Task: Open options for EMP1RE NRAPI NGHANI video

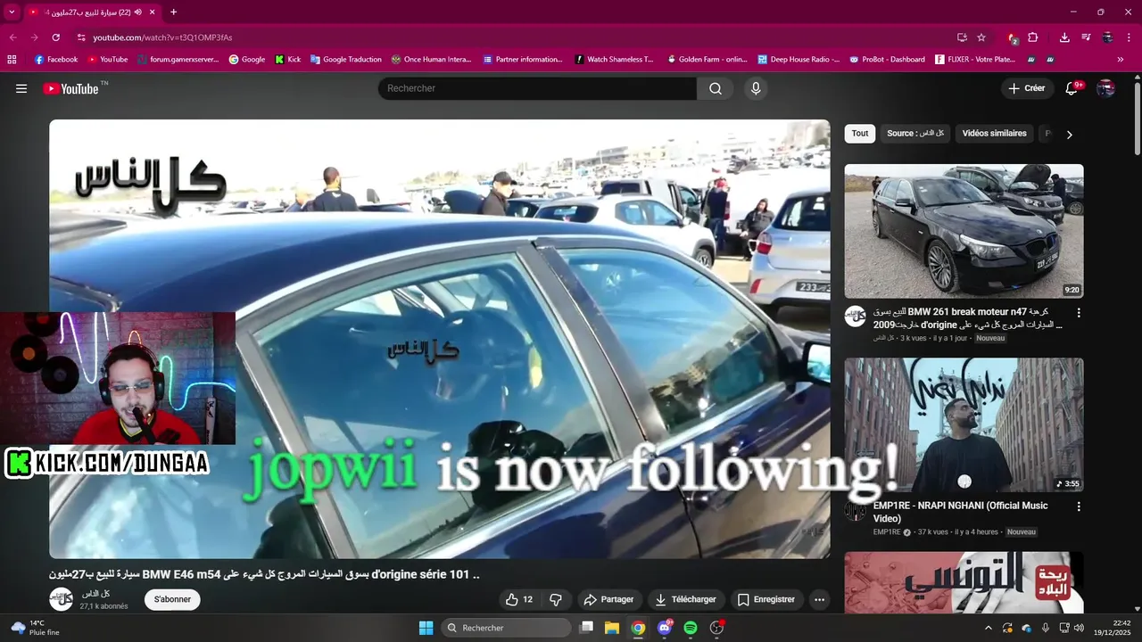Action: pos(1079,506)
